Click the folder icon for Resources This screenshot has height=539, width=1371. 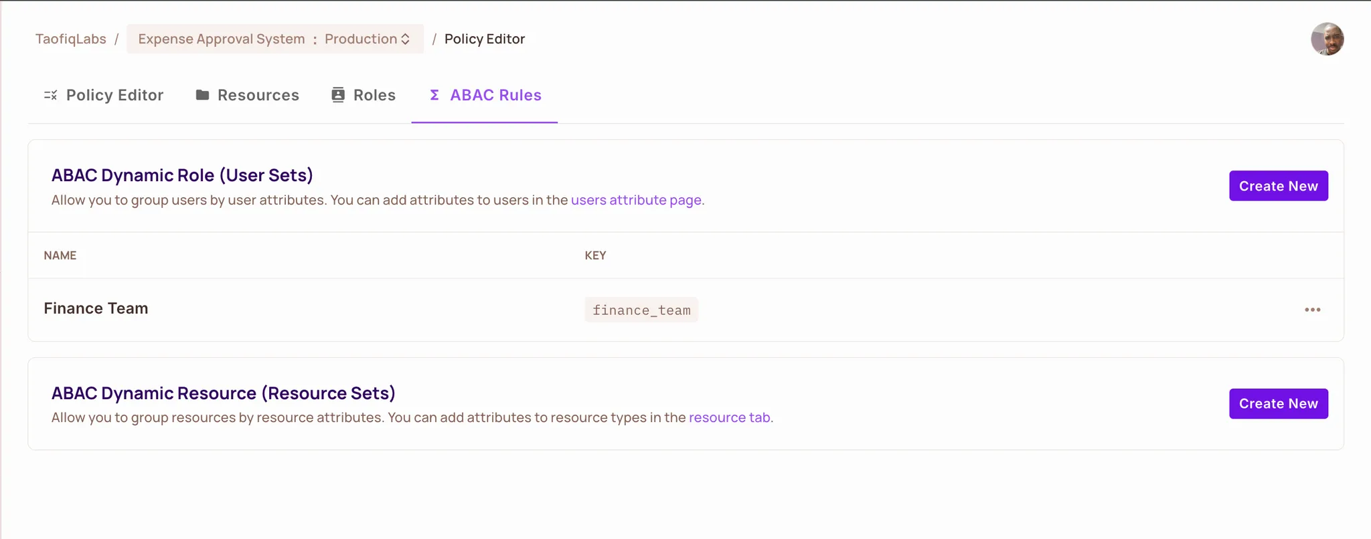tap(202, 95)
